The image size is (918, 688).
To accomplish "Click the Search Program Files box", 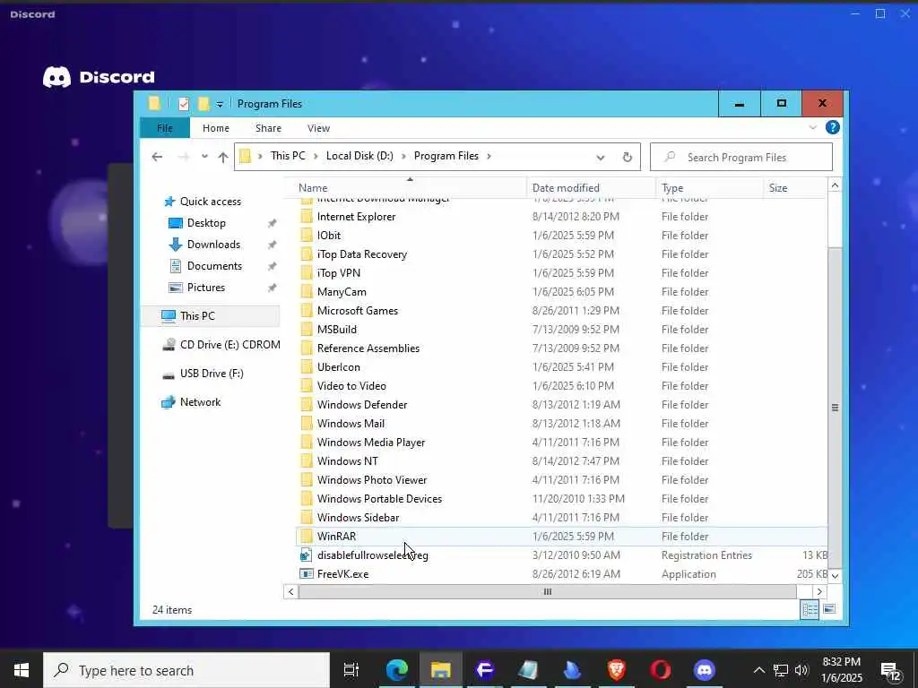I will (741, 158).
